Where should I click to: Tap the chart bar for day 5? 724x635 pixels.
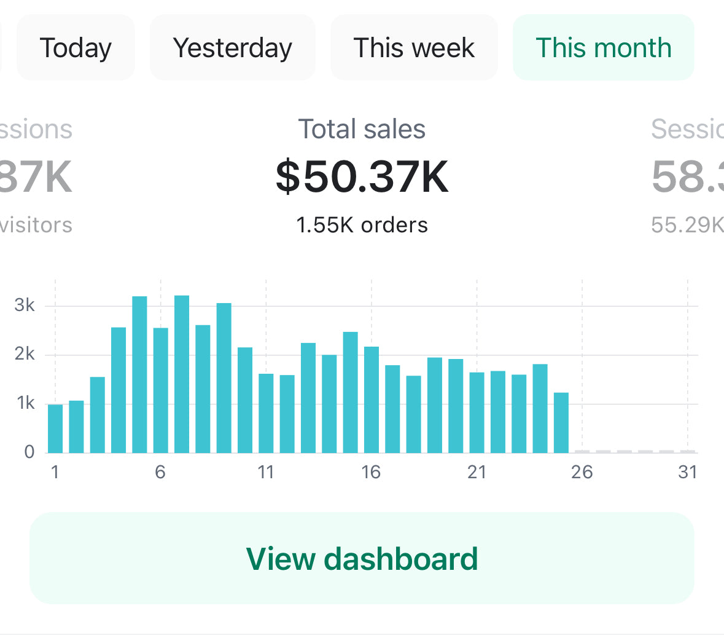click(139, 374)
